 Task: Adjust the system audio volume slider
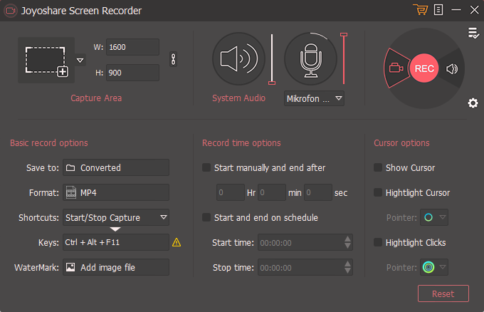tap(272, 59)
